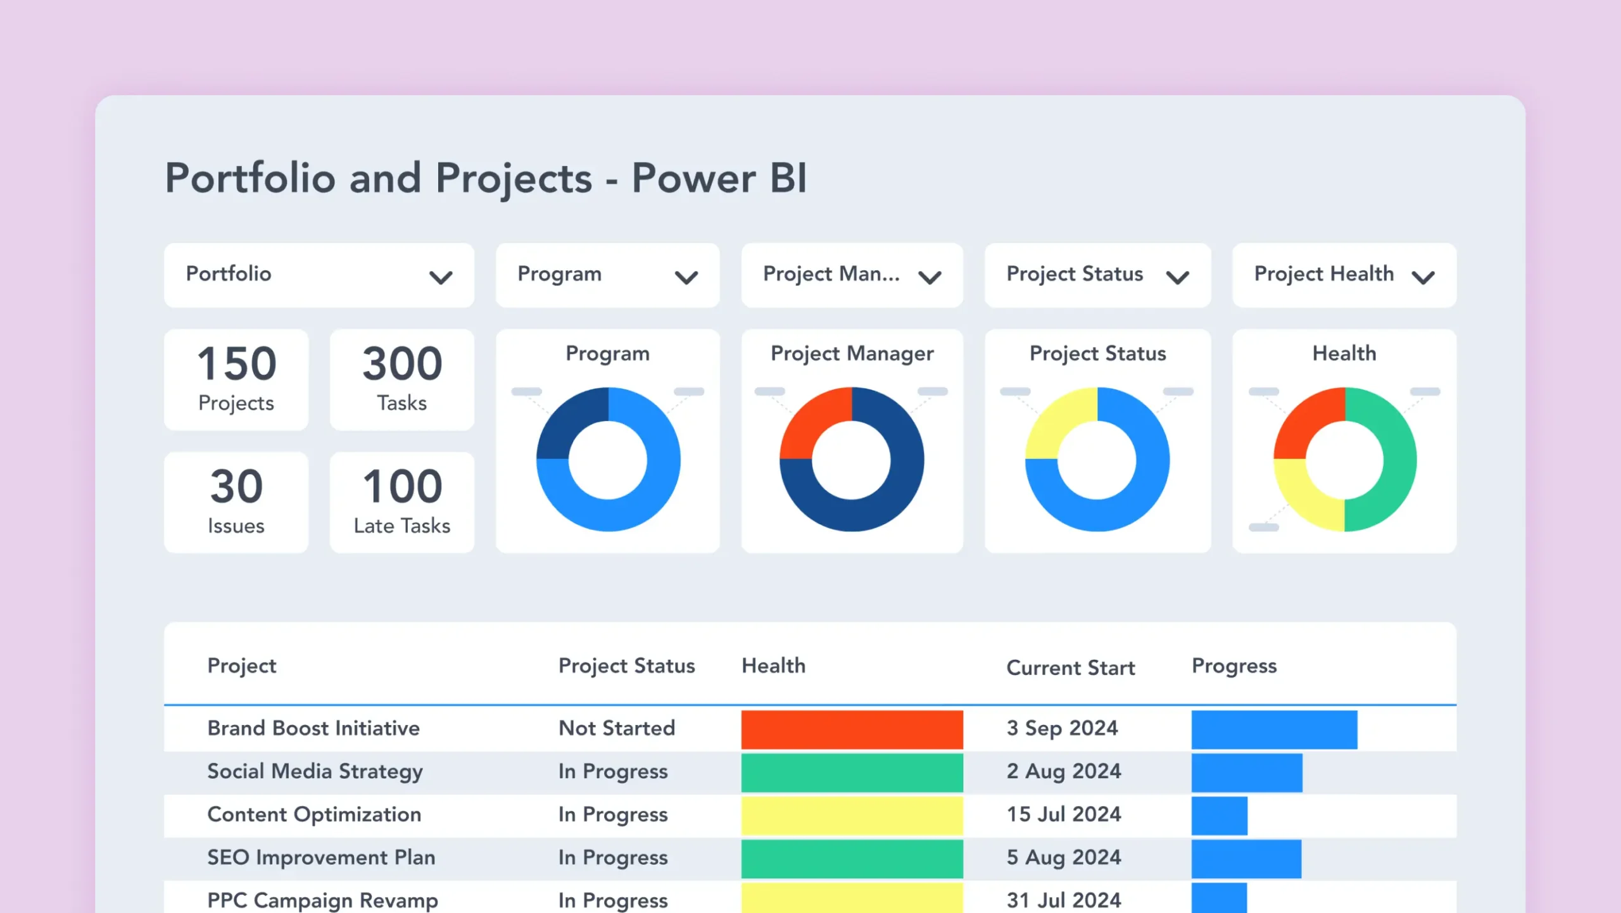Open the Brand Boost Initiative project row
This screenshot has height=913, width=1621.
point(313,728)
